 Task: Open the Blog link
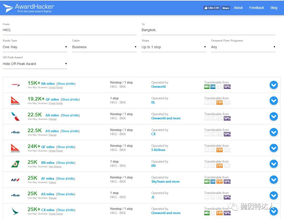(274, 8)
